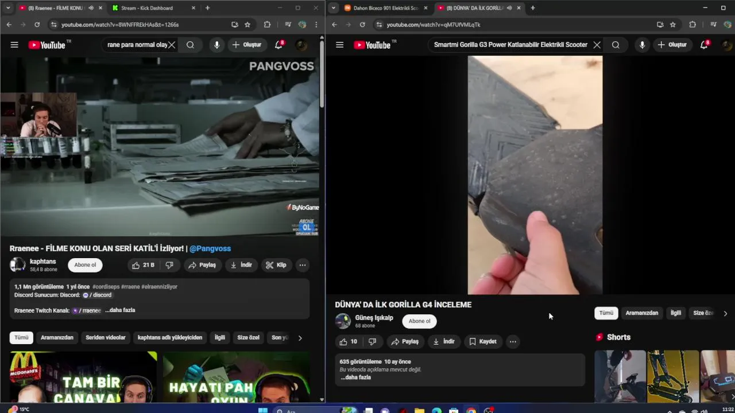
Task: Open YouTube guide menu in right window
Action: (x=339, y=45)
